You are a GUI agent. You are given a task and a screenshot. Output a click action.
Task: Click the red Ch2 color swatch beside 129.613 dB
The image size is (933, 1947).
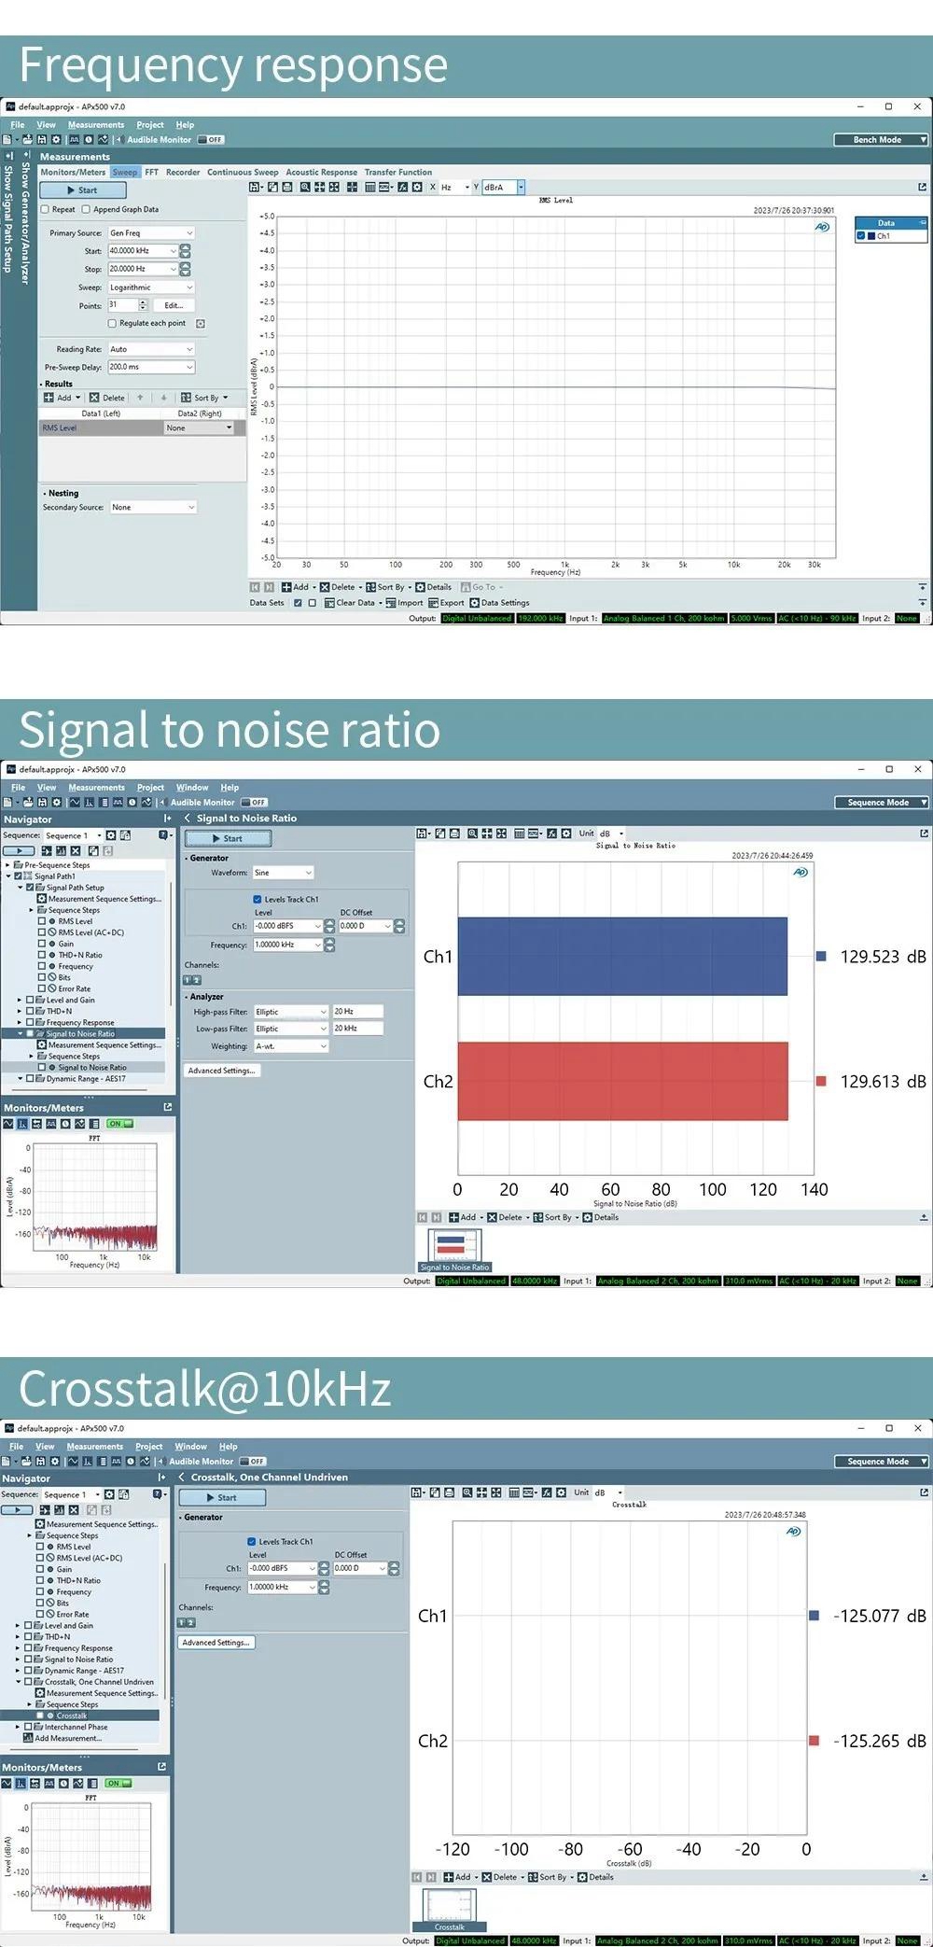click(821, 1081)
